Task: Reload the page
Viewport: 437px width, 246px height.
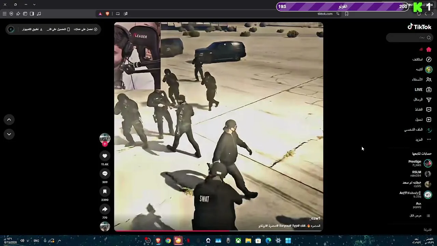Action: (419, 14)
